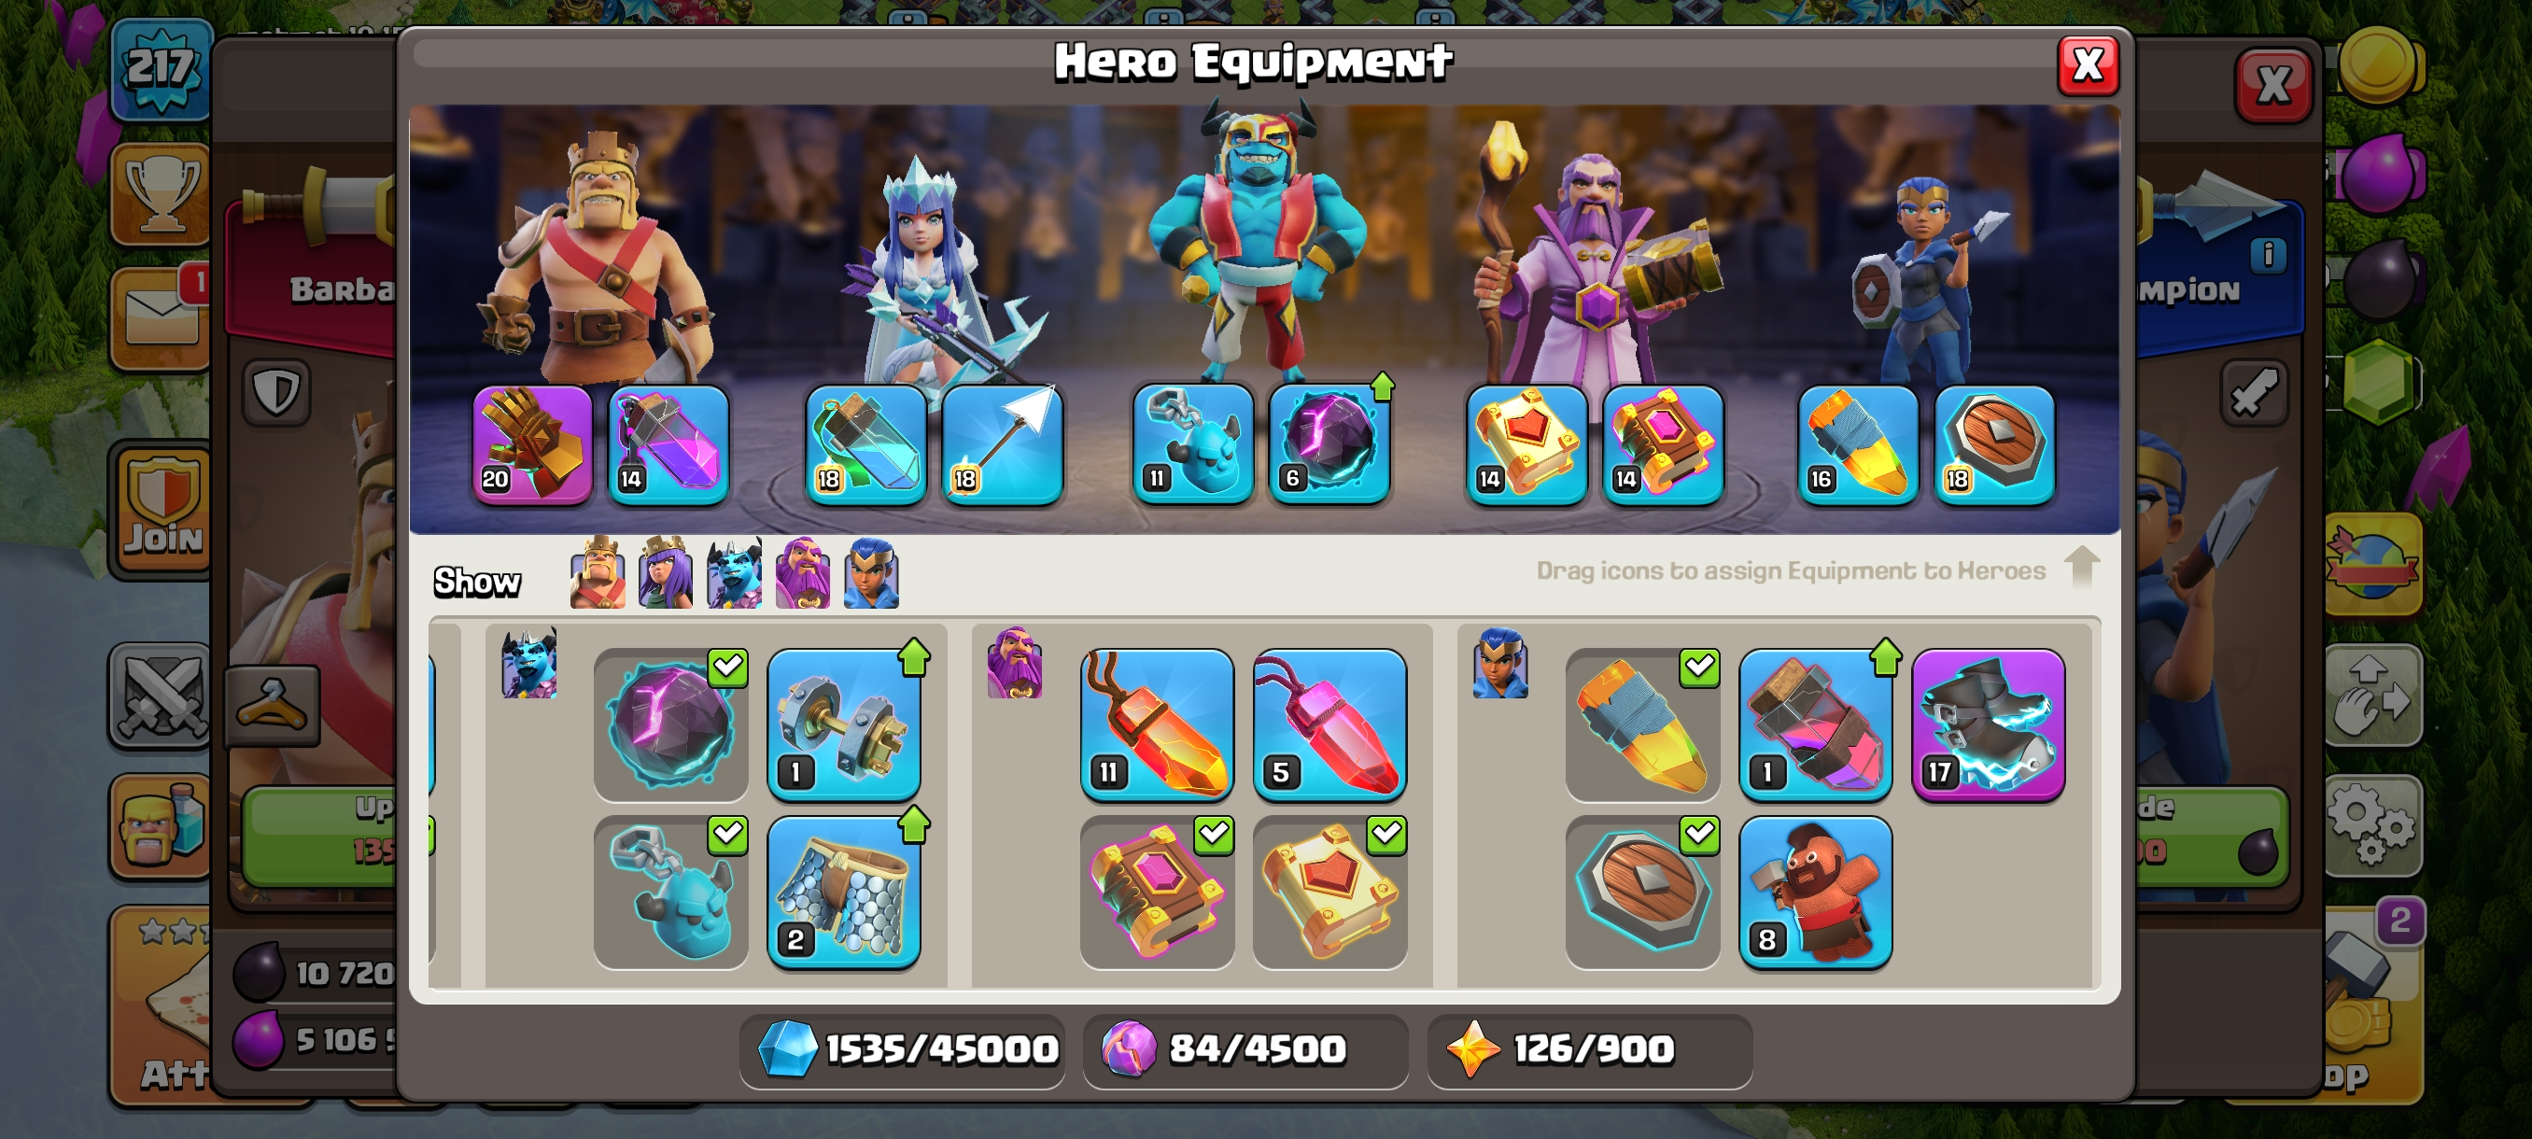Tap the shiny ore 1535/45000 counter
The image size is (2532, 1139).
(x=902, y=1049)
